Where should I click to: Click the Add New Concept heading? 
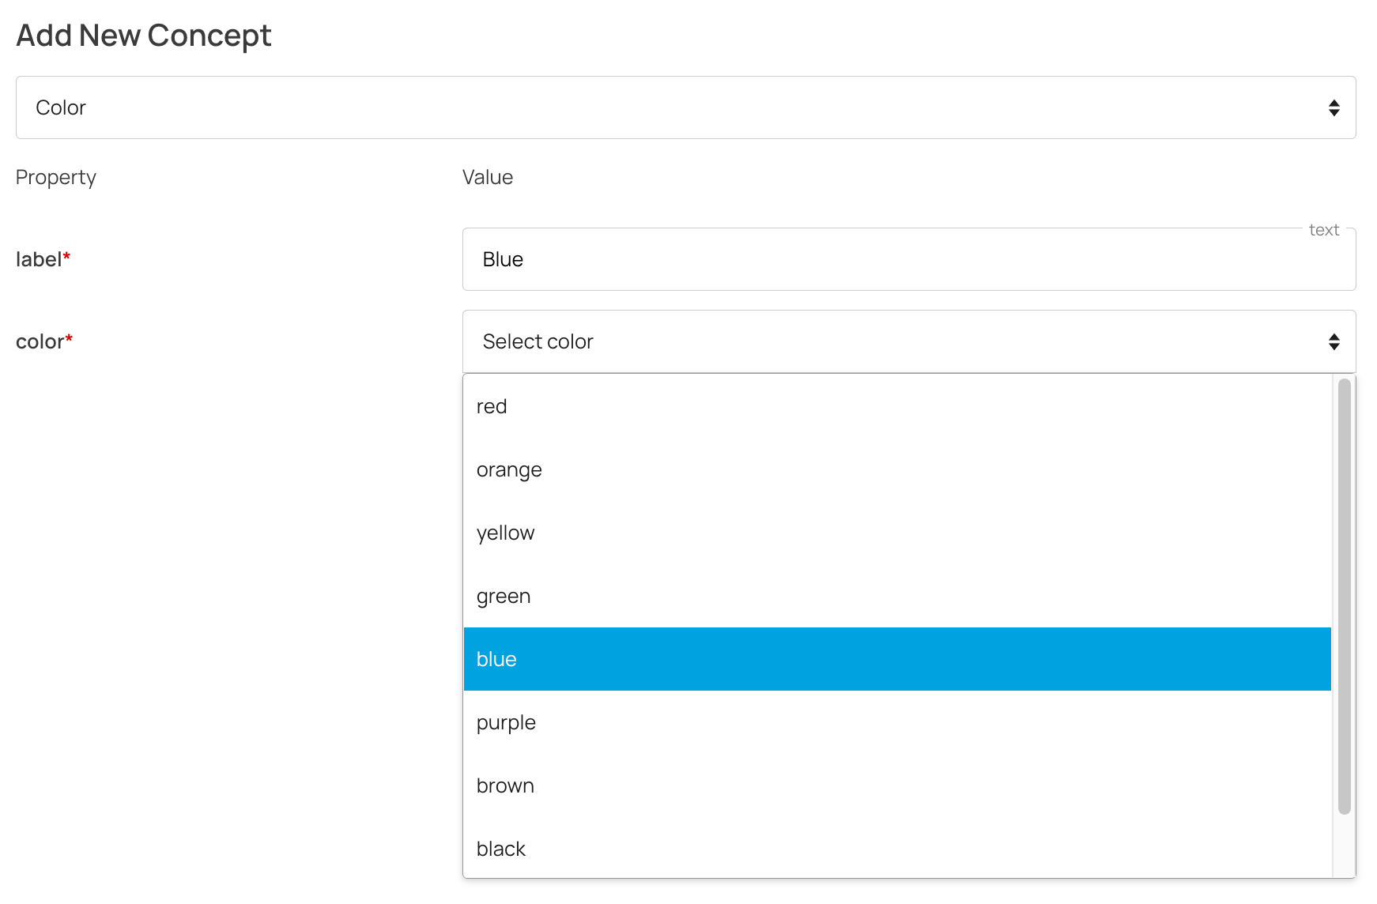tap(143, 36)
